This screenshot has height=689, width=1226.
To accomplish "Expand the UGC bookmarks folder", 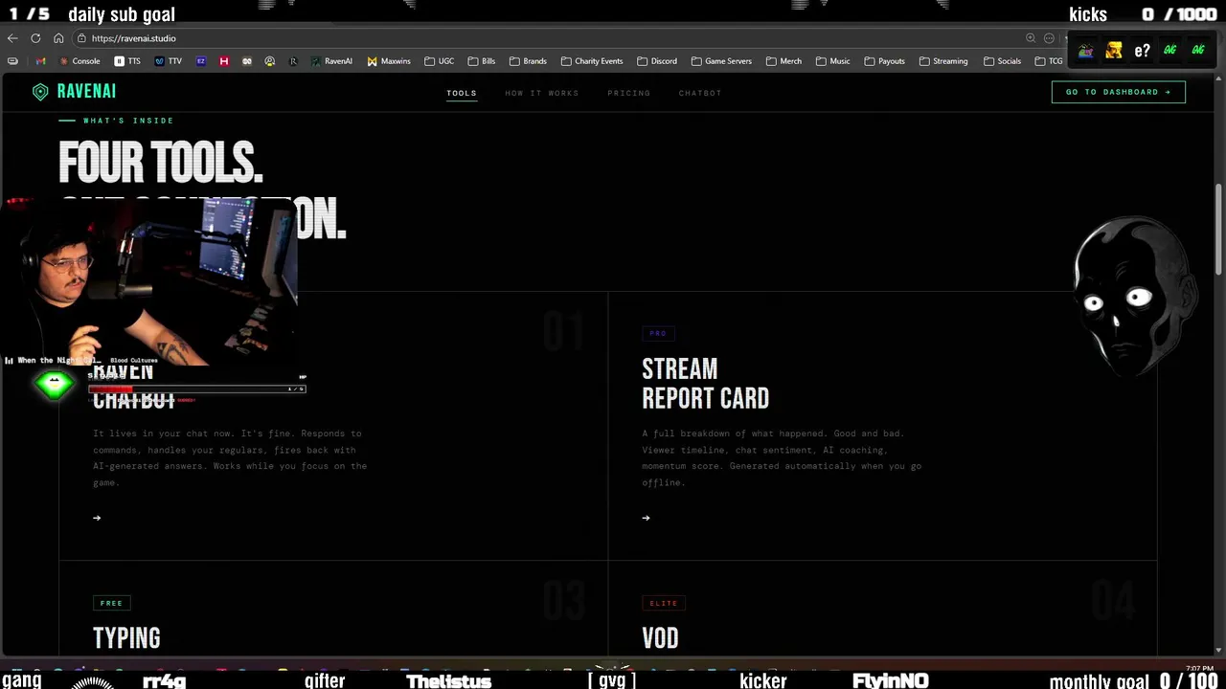I will (439, 61).
